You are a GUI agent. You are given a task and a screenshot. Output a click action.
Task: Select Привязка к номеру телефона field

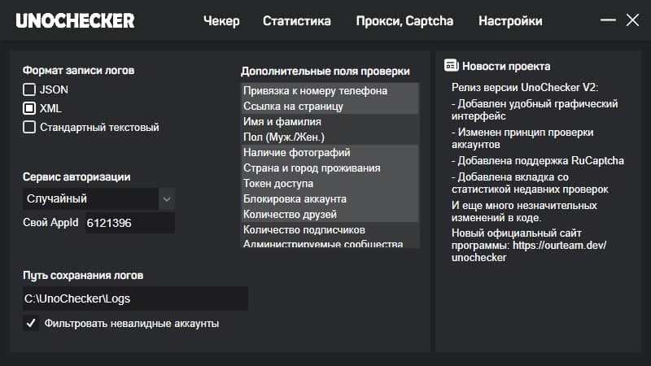330,90
